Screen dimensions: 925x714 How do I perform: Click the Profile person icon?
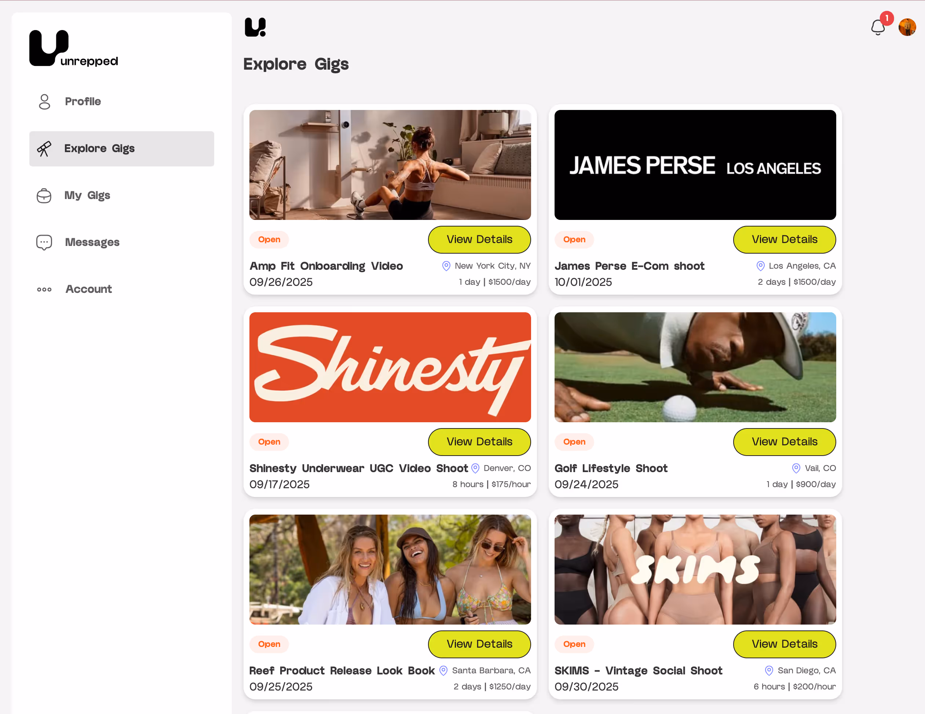click(x=44, y=102)
